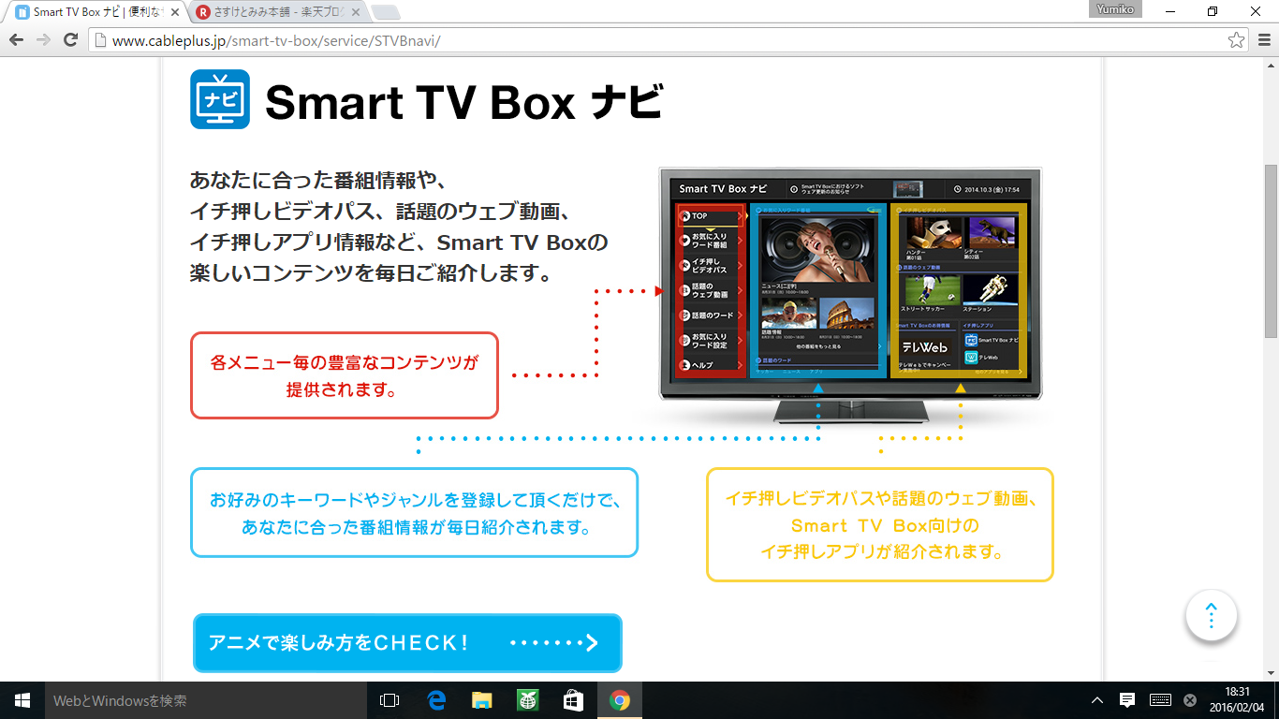1279x719 pixels.
Task: Reload the page with refresh icon
Action: 70,40
